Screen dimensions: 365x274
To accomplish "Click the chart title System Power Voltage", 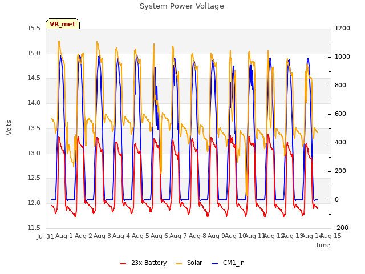I will pyautogui.click(x=182, y=6).
